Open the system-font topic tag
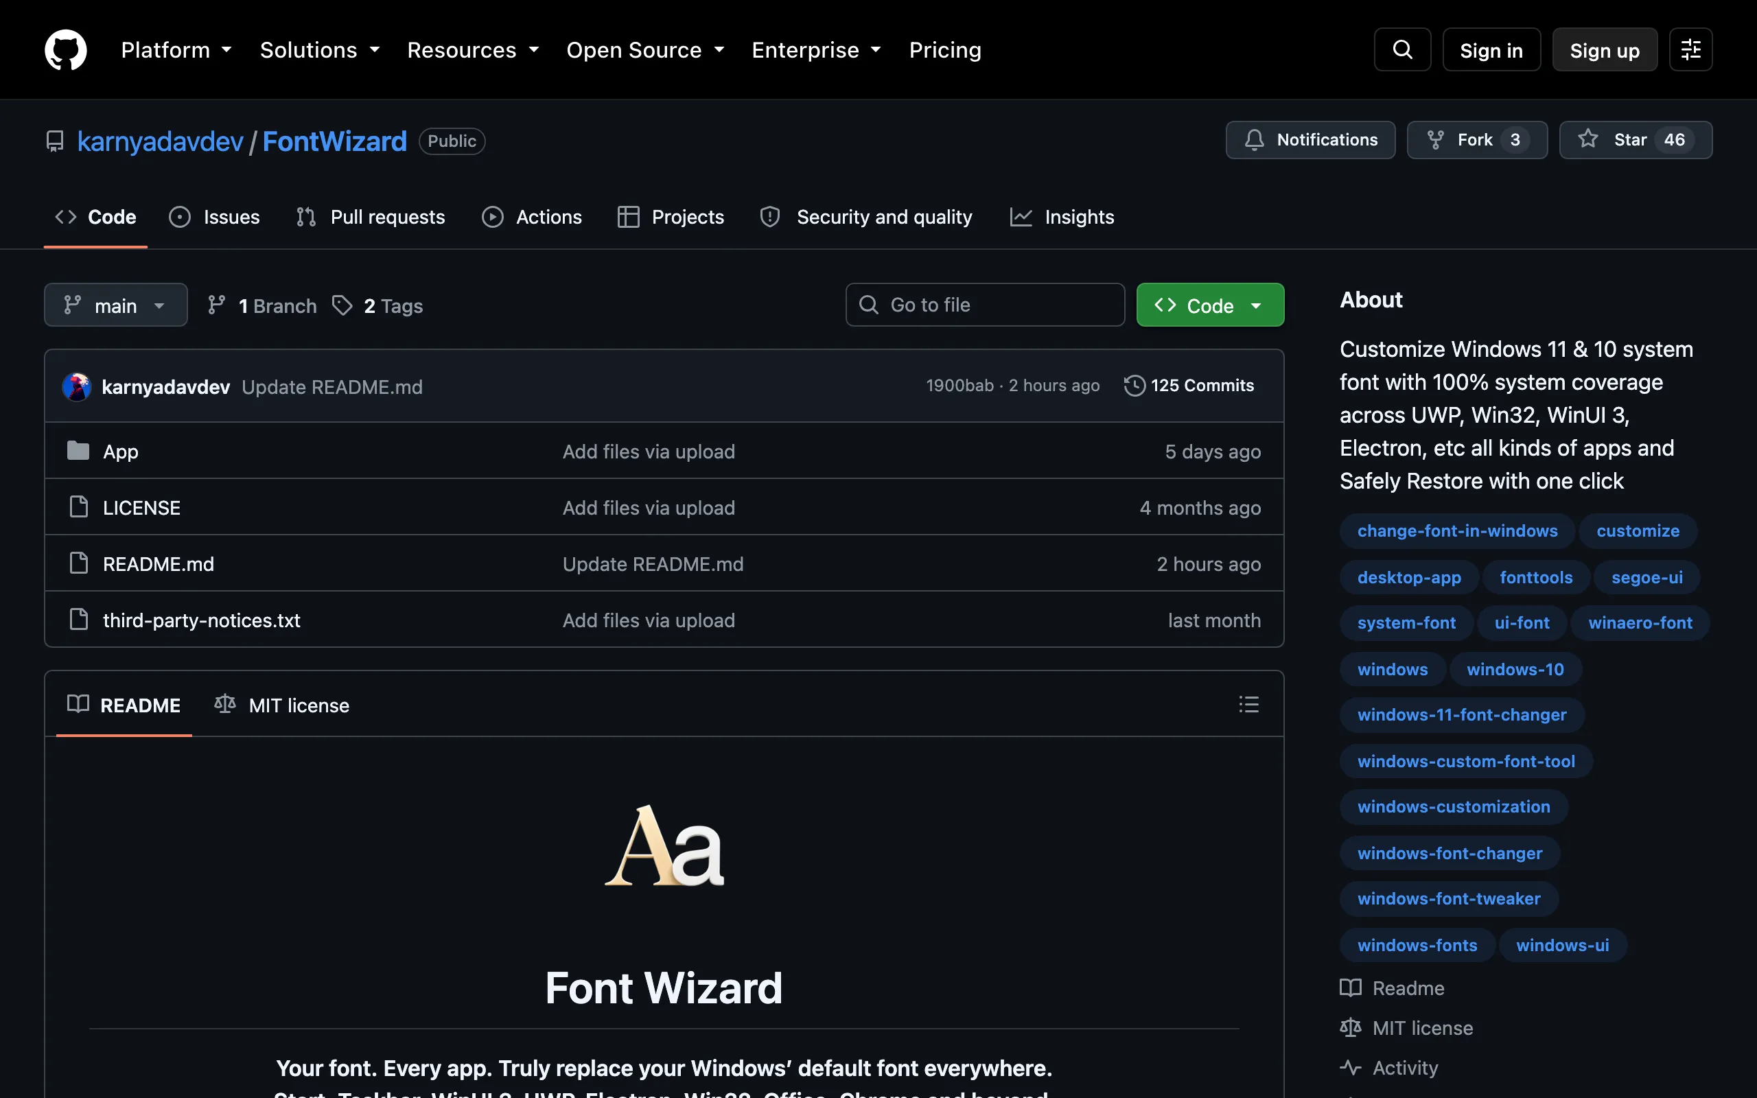The width and height of the screenshot is (1757, 1098). coord(1406,622)
